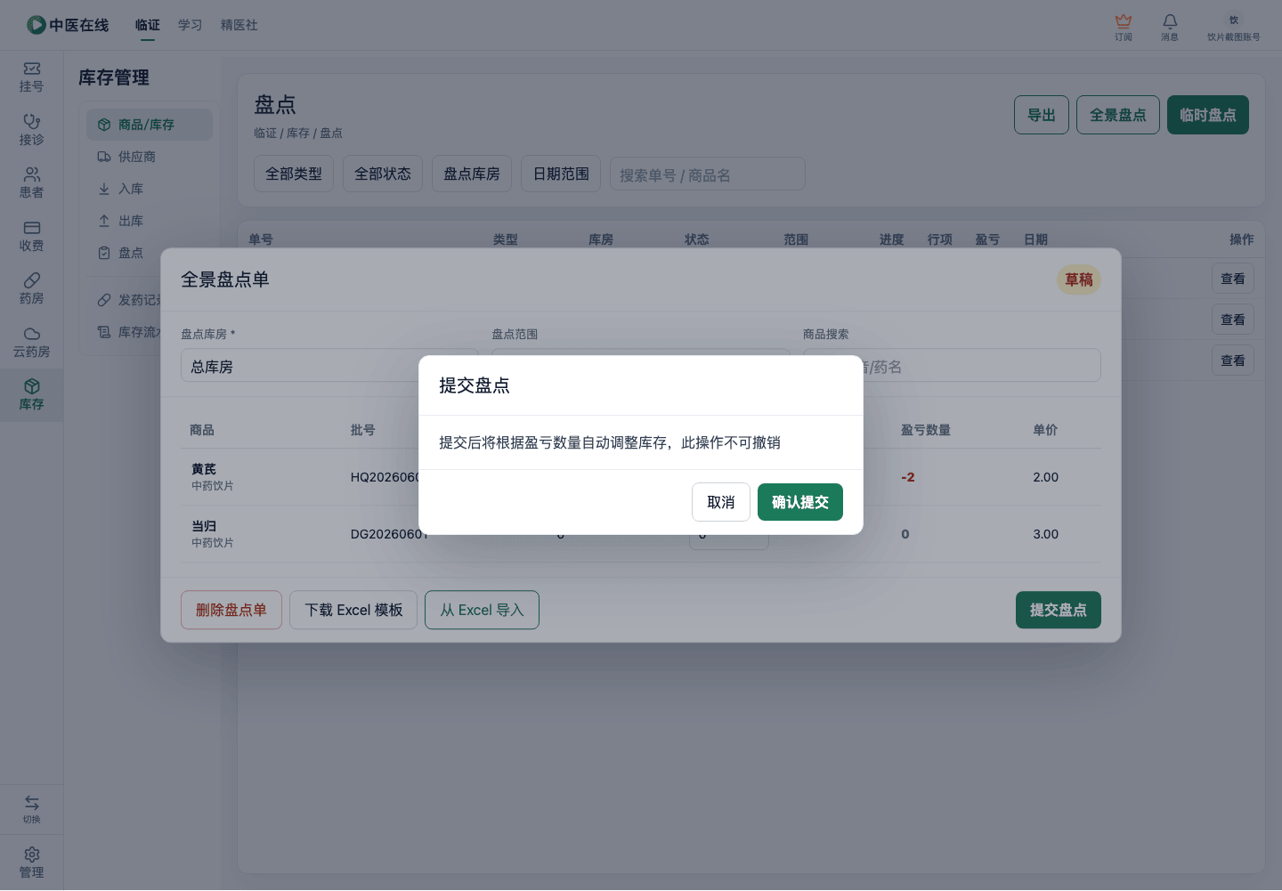Open the 订阅 crown icon

1124,20
